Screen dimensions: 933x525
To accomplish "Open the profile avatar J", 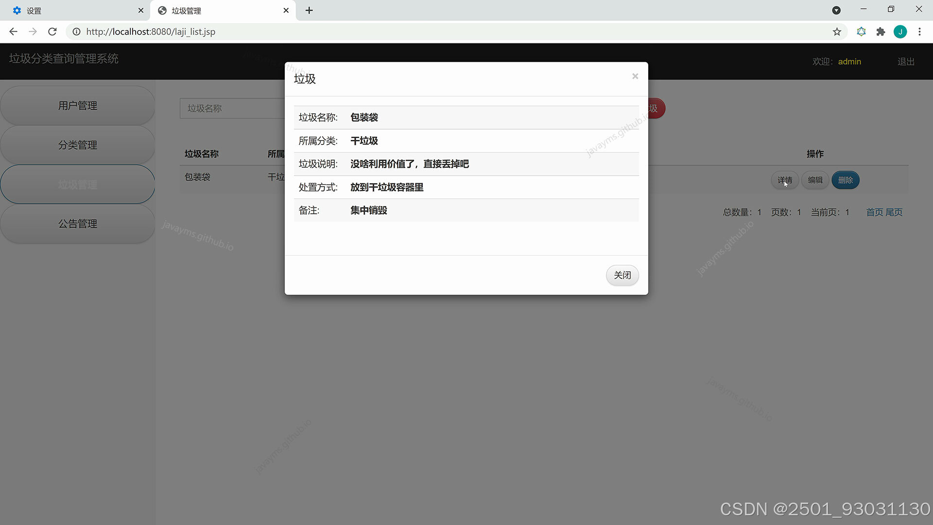I will tap(900, 32).
